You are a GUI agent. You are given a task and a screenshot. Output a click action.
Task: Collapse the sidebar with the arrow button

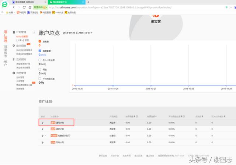click(34, 32)
